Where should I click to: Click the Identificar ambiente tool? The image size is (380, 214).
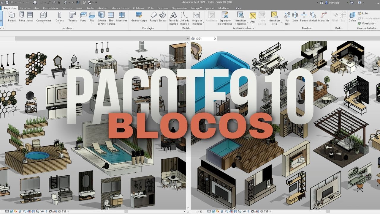point(240,18)
